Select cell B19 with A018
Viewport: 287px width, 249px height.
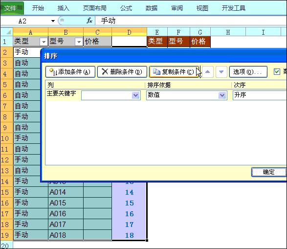(66, 235)
